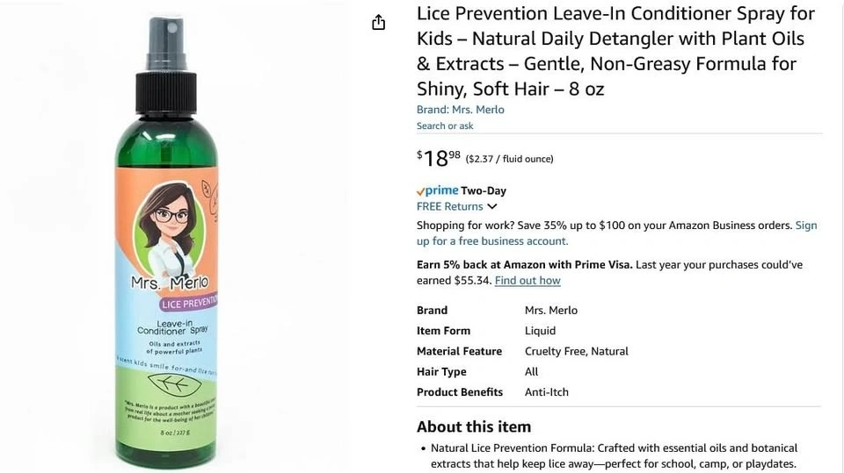Viewport: 844px width, 473px height.
Task: Open the Brand: Mrs. Merlo link
Action: click(460, 110)
